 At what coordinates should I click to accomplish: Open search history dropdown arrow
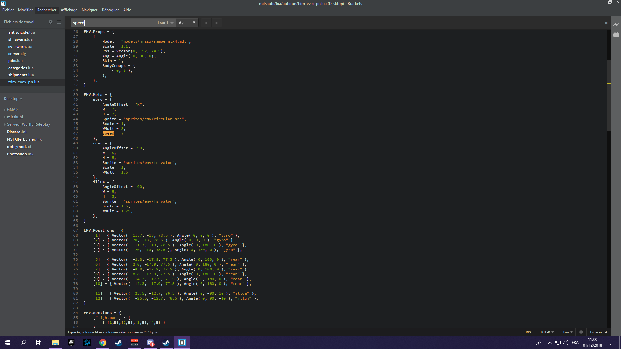(x=172, y=23)
